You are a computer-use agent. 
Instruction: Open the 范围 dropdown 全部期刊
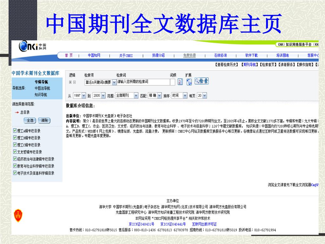(127, 95)
